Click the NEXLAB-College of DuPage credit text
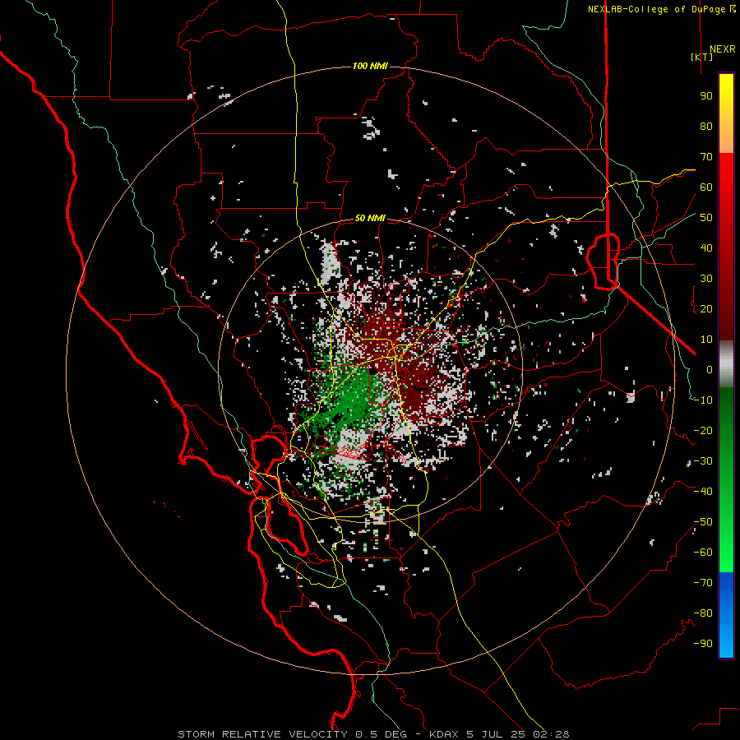This screenshot has width=740, height=740. (x=661, y=9)
